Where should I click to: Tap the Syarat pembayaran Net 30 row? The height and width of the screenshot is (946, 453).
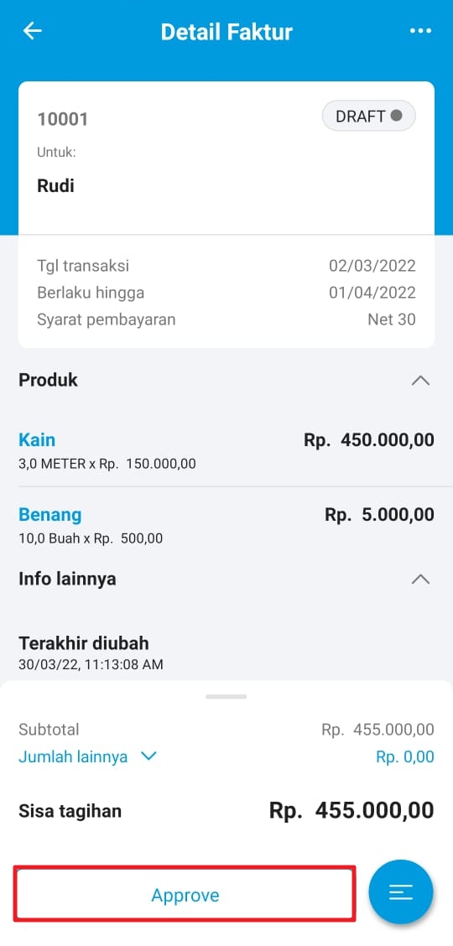pos(226,320)
